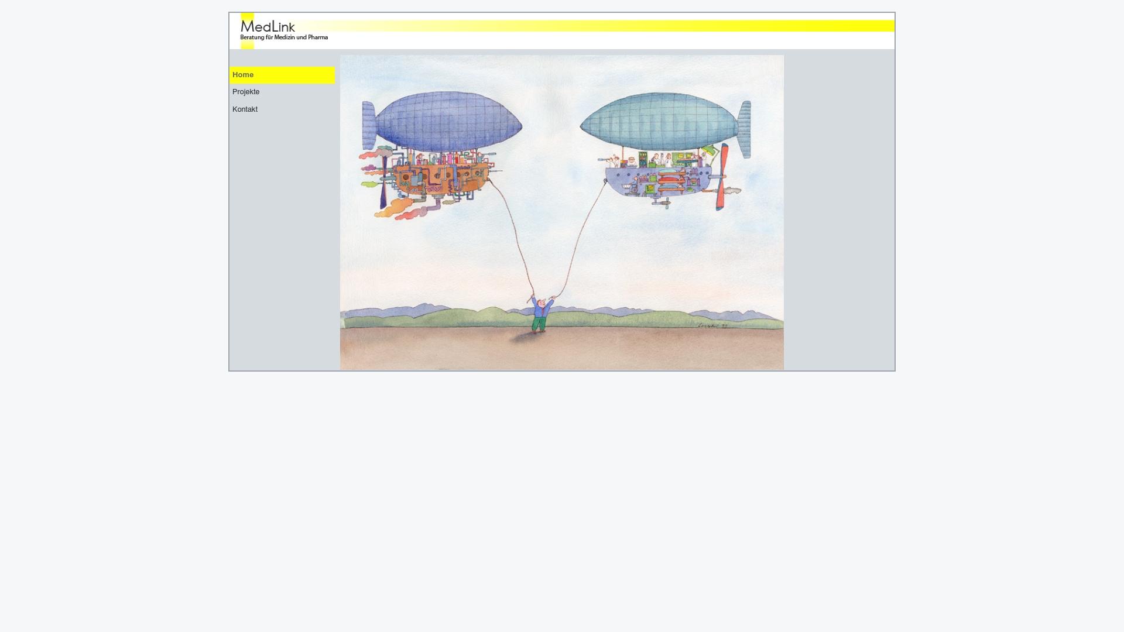
Task: Click the yellow square below the logo area
Action: (x=247, y=44)
